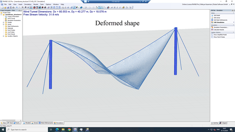
Task: Click the clock showing 01.10.2024
Action: click(x=224, y=130)
